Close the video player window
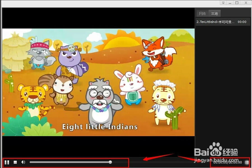The width and height of the screenshot is (252, 168). pyautogui.click(x=246, y=3)
